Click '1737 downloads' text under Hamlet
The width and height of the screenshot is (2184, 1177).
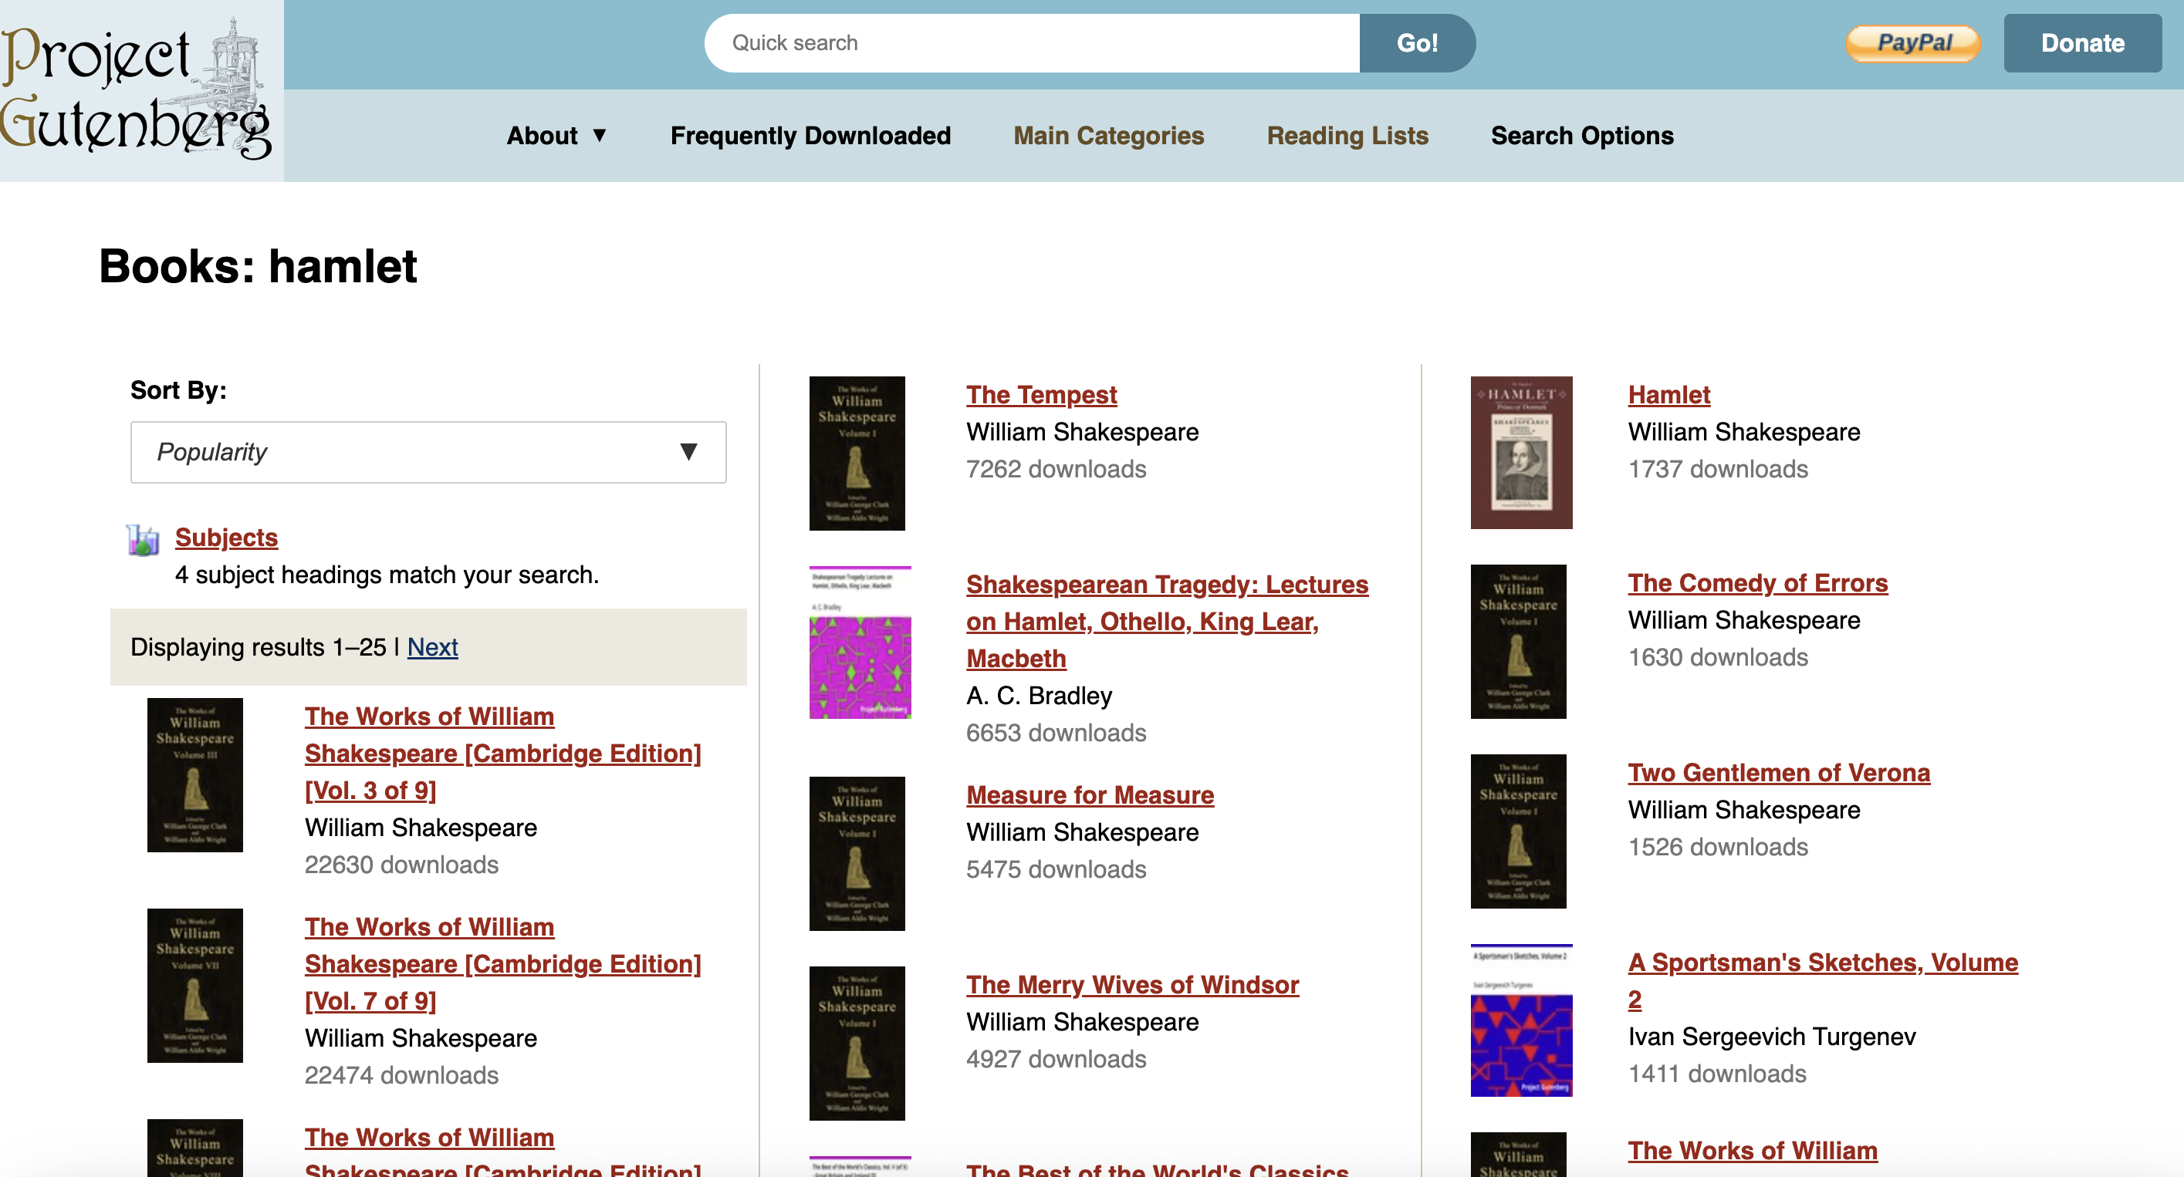[x=1718, y=470]
